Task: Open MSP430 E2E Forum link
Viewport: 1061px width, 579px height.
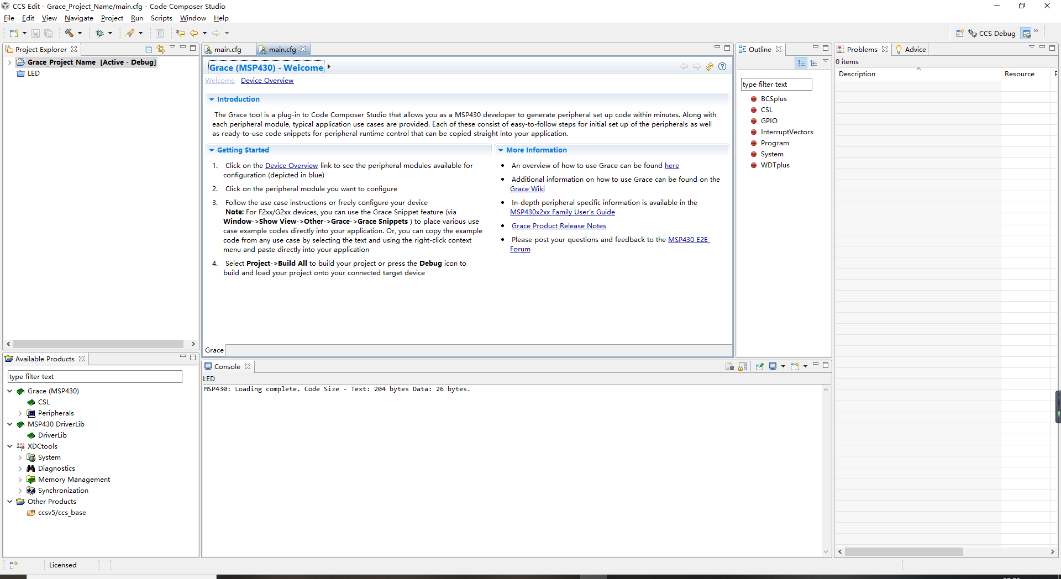Action: pos(689,240)
